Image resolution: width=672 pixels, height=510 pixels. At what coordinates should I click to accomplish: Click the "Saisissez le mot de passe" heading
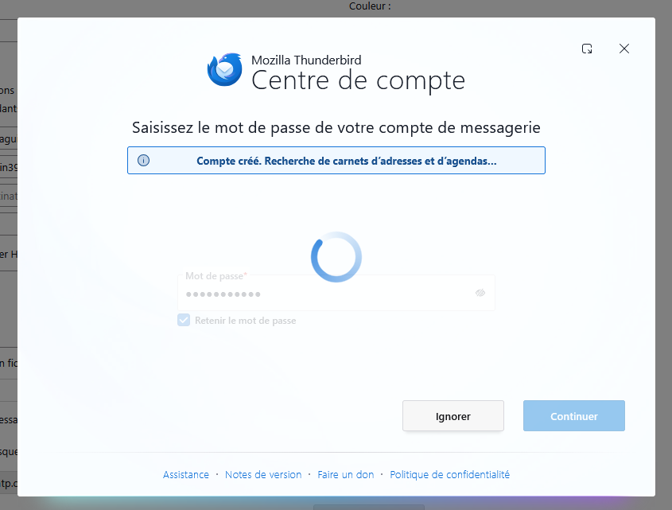click(336, 127)
